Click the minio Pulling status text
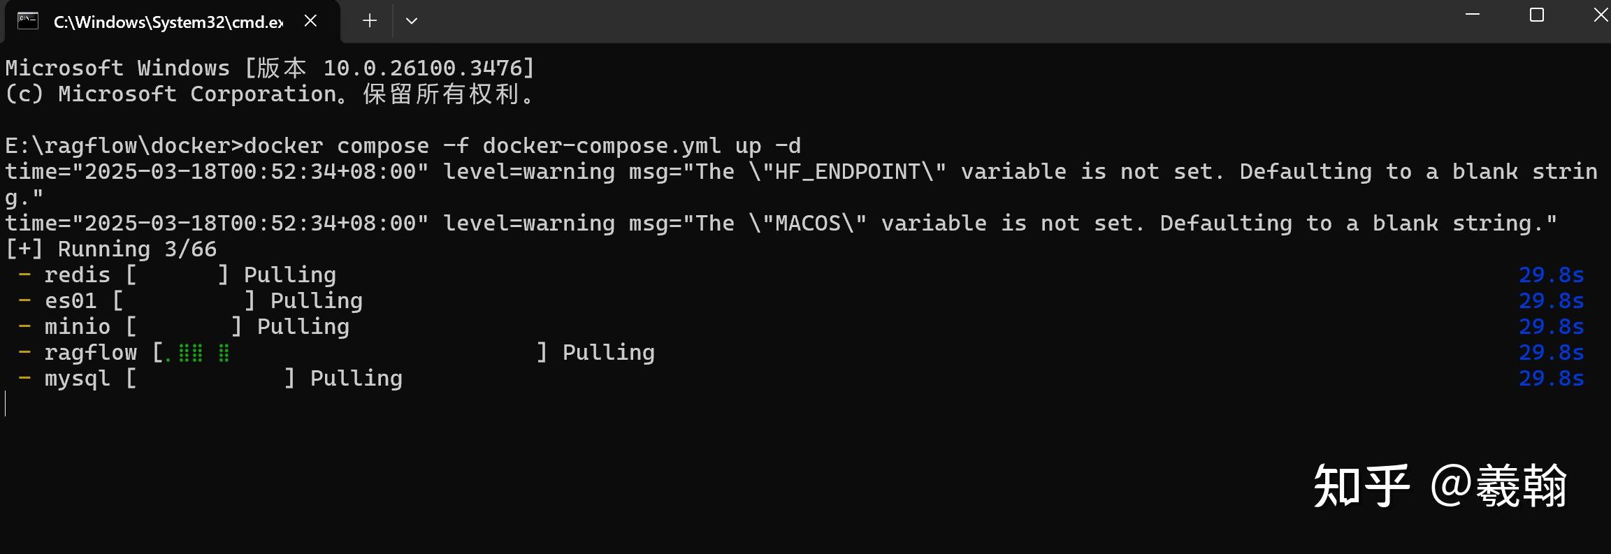The height and width of the screenshot is (554, 1611). (303, 327)
